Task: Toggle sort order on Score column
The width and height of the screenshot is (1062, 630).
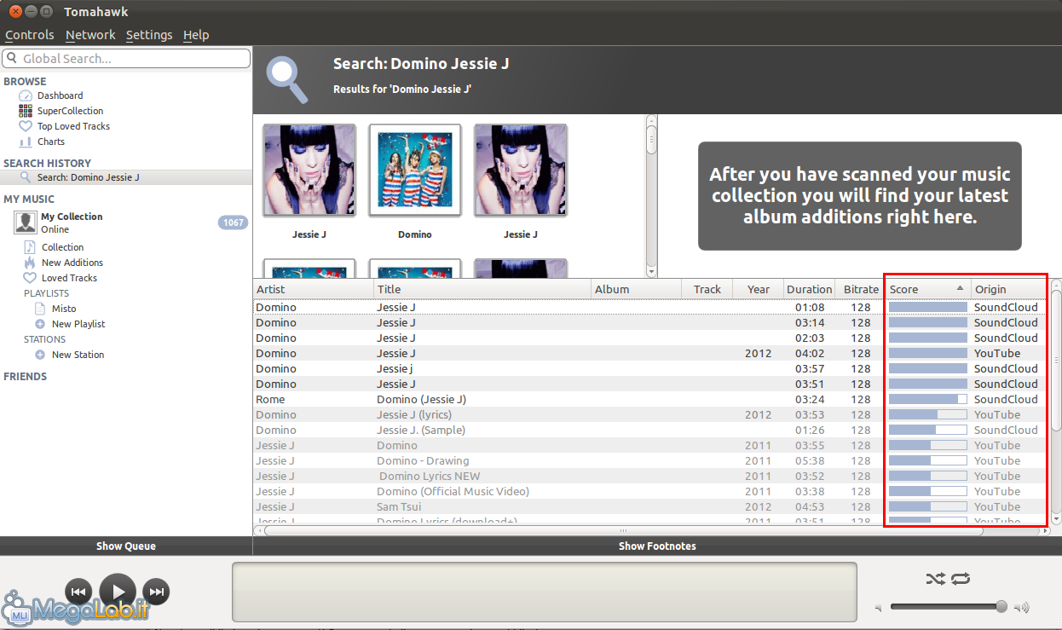Action: [x=928, y=289]
